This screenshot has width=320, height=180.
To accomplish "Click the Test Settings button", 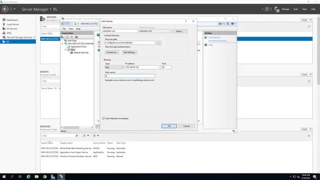I will tap(129, 52).
